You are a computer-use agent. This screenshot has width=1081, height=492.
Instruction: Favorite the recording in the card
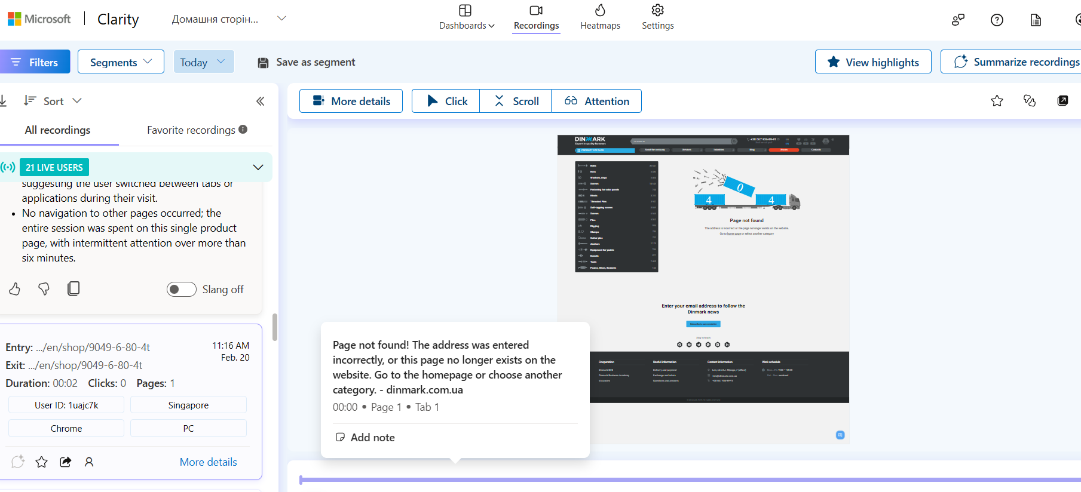coord(42,462)
